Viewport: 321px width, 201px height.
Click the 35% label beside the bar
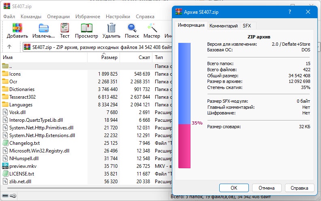click(x=197, y=123)
